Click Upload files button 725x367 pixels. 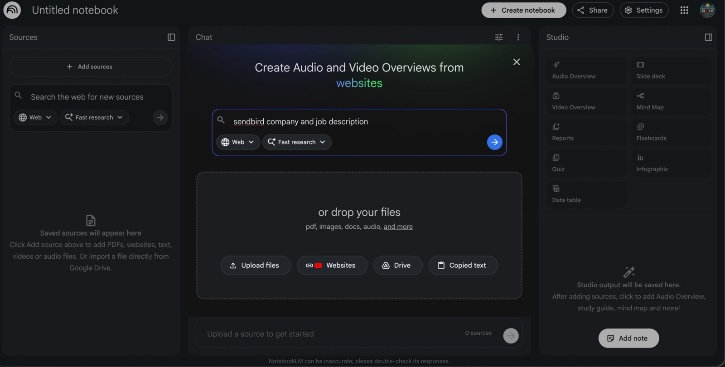point(256,266)
